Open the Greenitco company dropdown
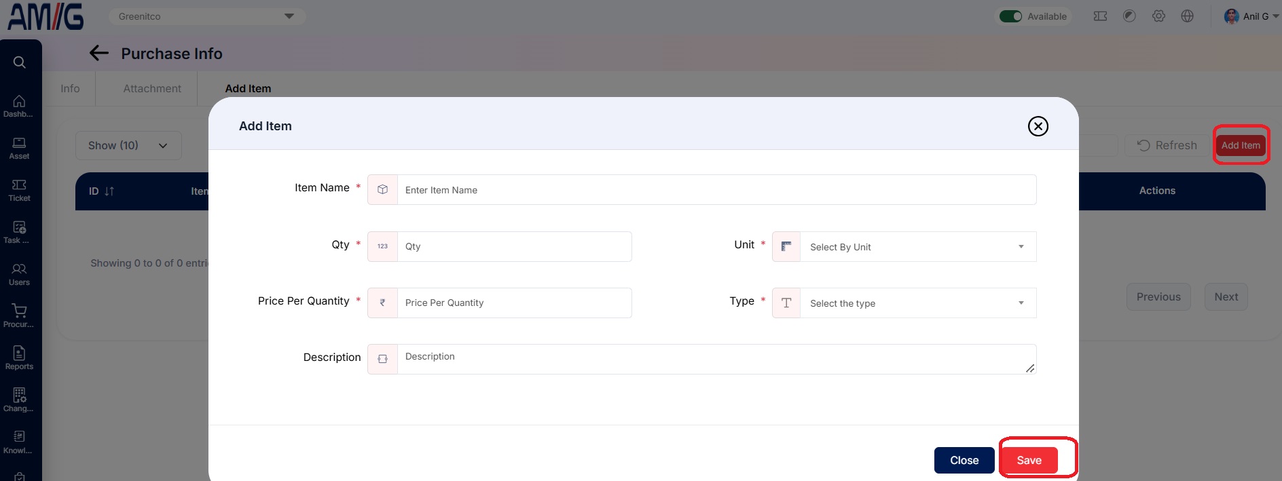 206,16
